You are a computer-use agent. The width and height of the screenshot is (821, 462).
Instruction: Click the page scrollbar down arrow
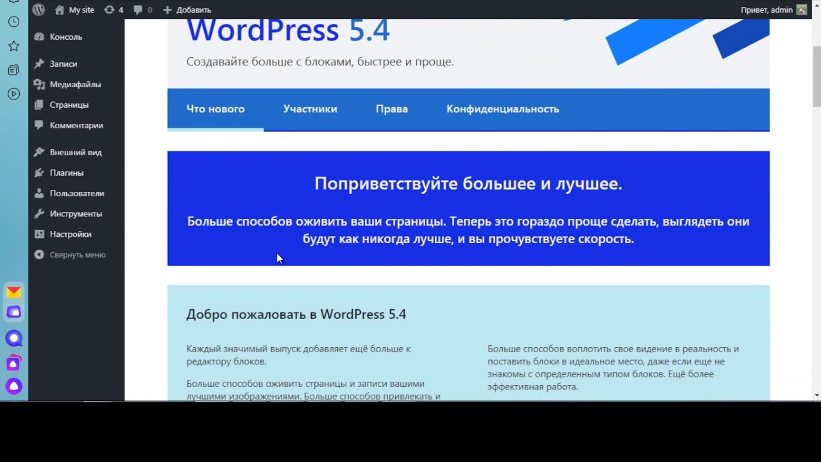(x=817, y=395)
